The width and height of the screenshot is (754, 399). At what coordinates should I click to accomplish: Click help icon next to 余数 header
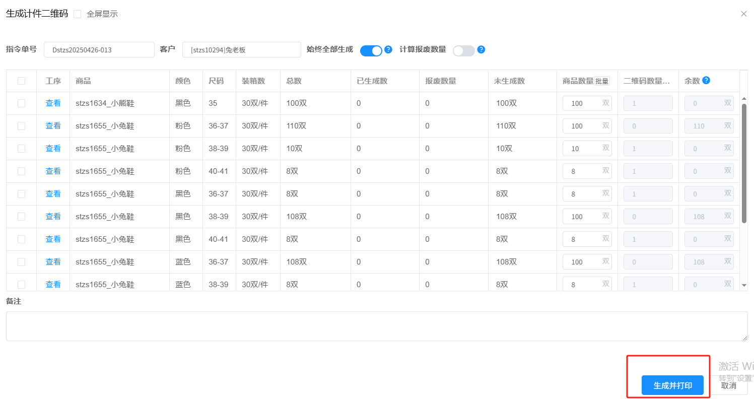tap(706, 80)
